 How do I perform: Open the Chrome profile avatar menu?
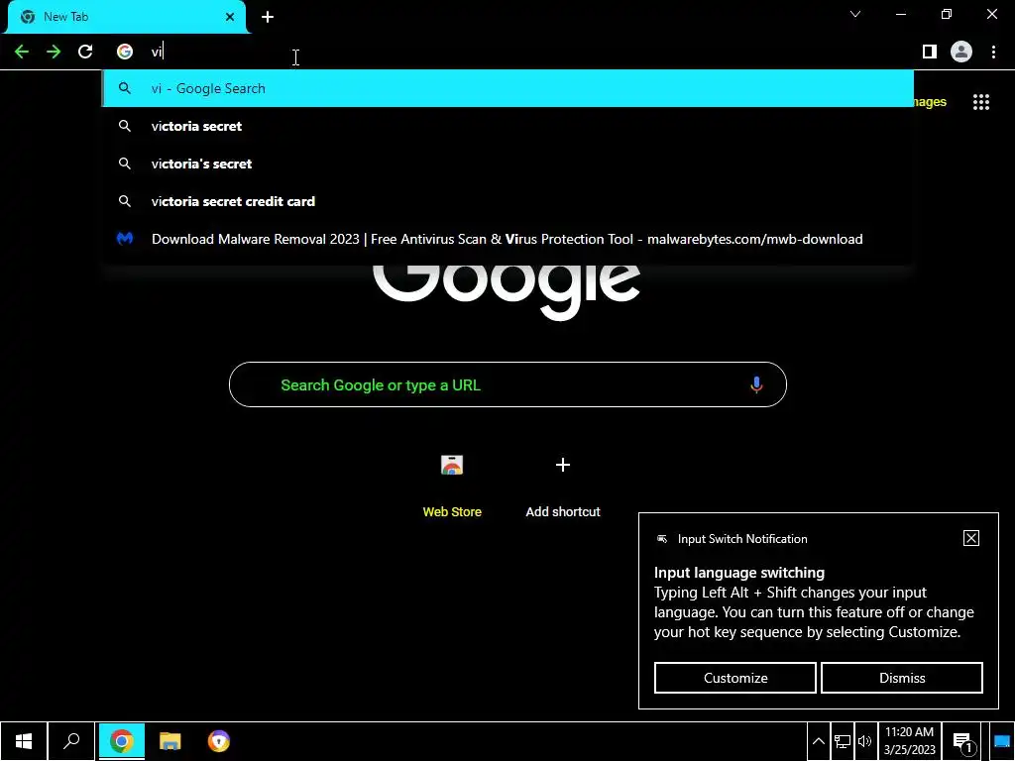coord(961,52)
